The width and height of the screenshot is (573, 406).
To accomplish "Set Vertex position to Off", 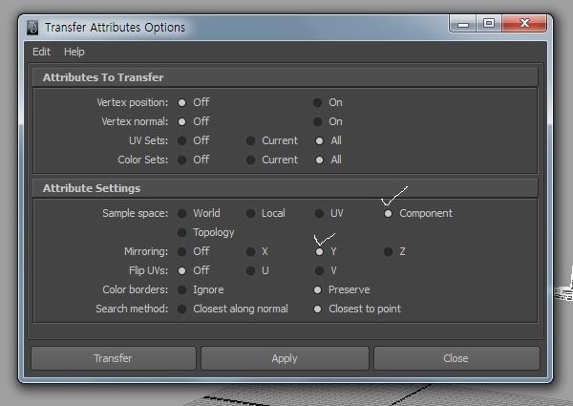I will (x=181, y=102).
